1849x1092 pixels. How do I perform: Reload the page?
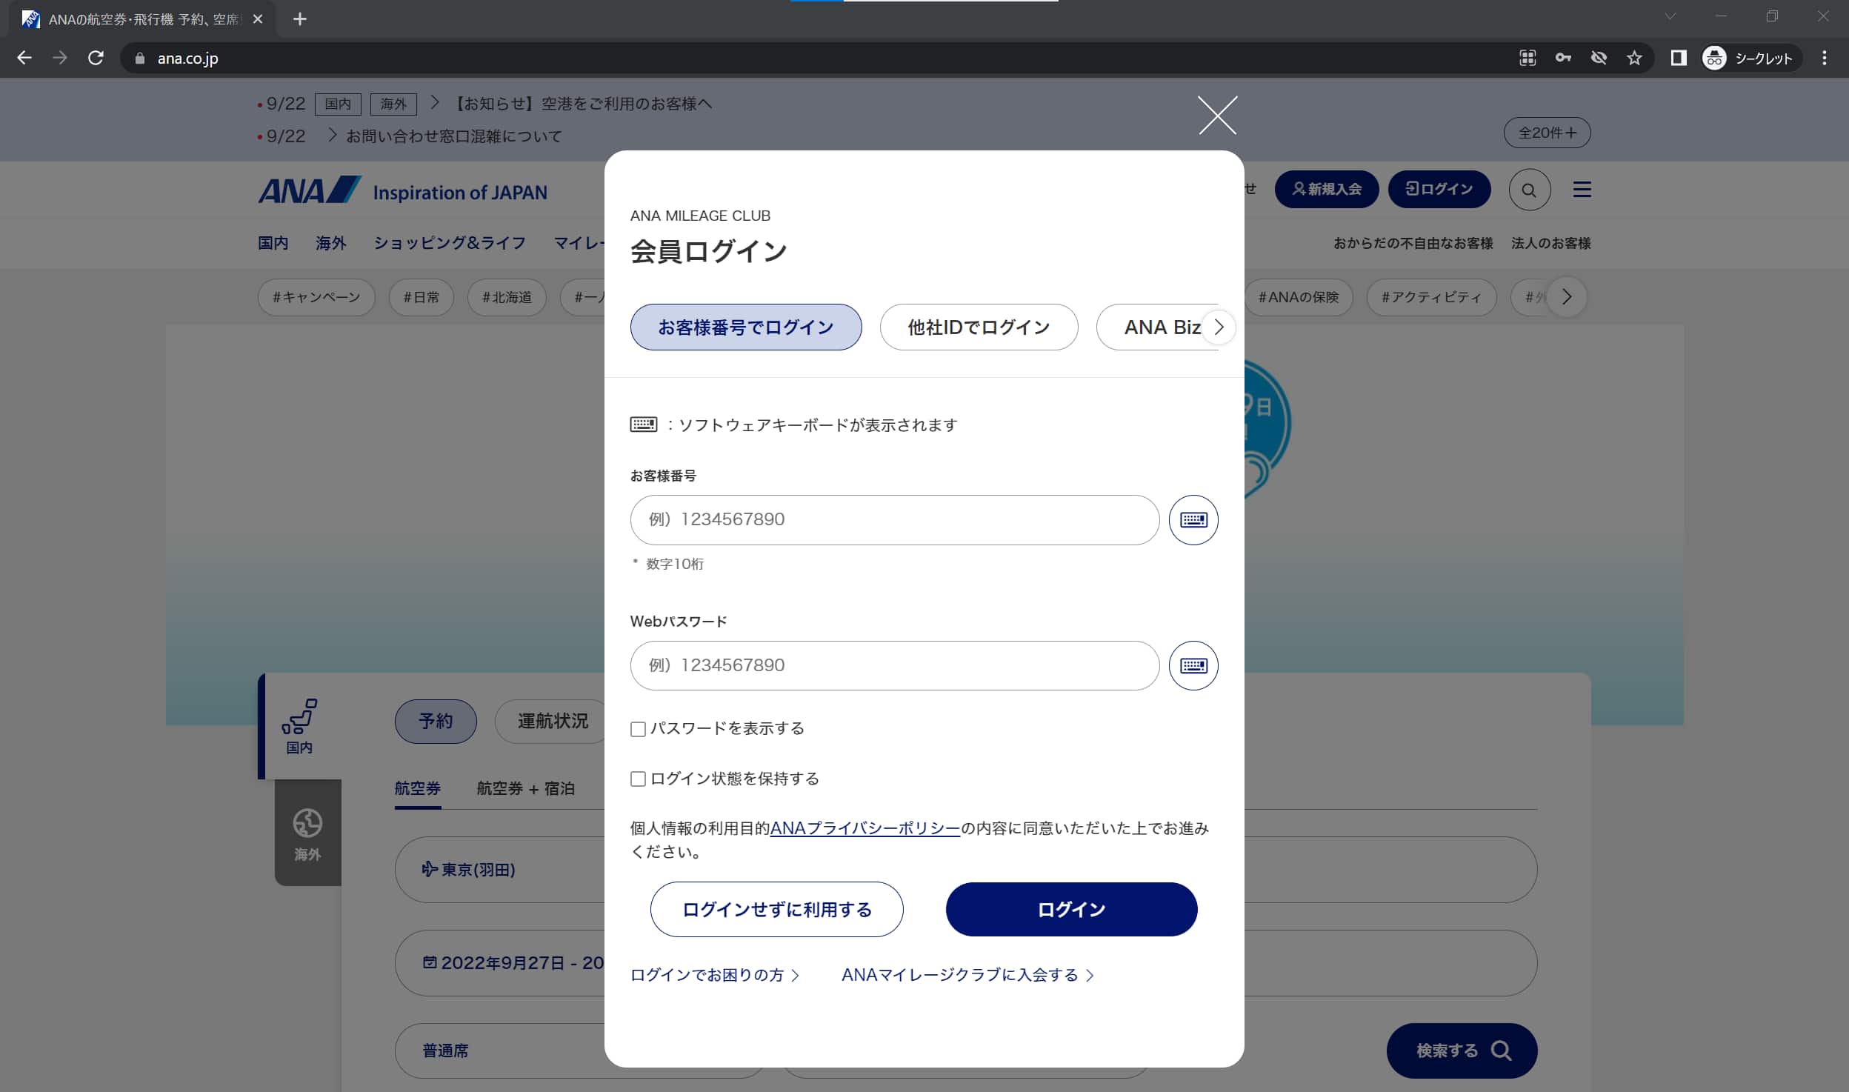point(96,58)
